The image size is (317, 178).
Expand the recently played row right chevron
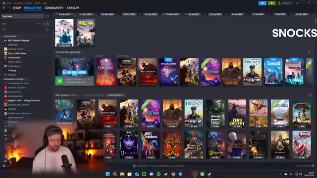(309, 52)
